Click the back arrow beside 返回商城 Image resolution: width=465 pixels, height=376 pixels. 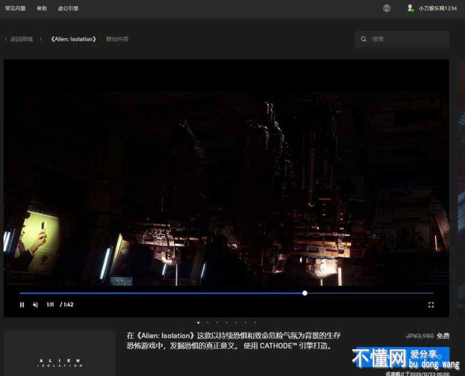tap(6, 39)
